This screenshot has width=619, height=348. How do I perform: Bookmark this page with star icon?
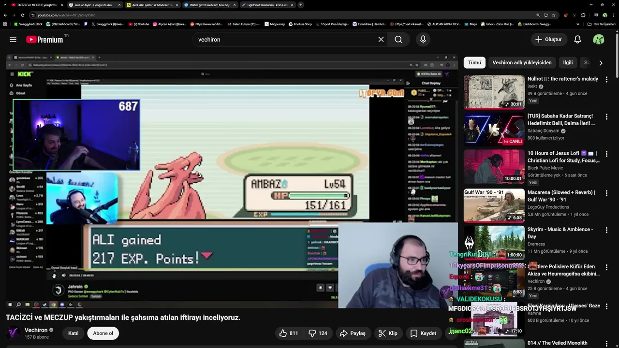[x=554, y=15]
